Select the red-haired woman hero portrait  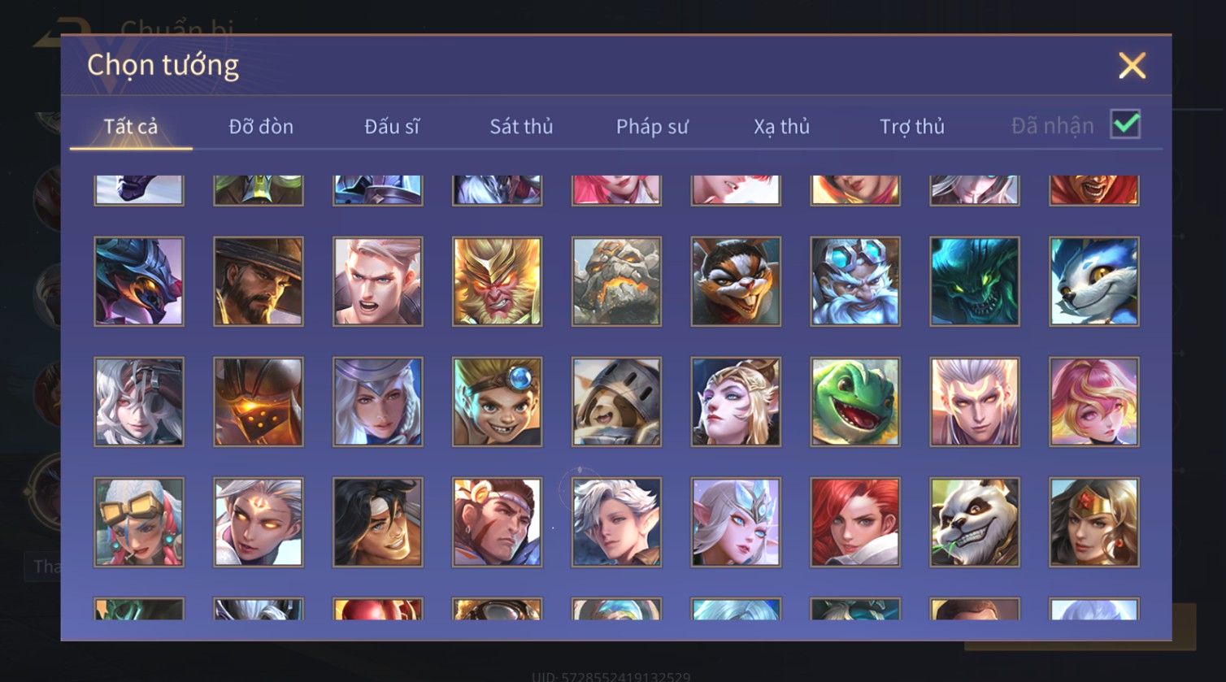(x=855, y=522)
